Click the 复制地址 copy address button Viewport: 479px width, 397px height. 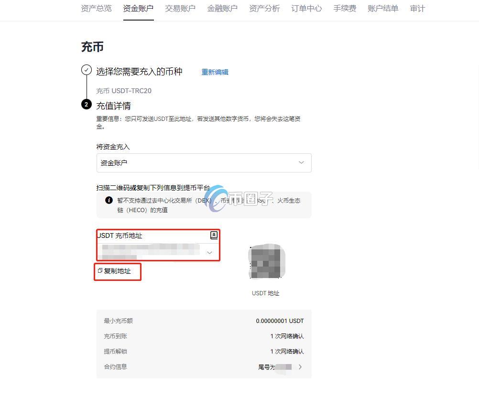(x=117, y=270)
